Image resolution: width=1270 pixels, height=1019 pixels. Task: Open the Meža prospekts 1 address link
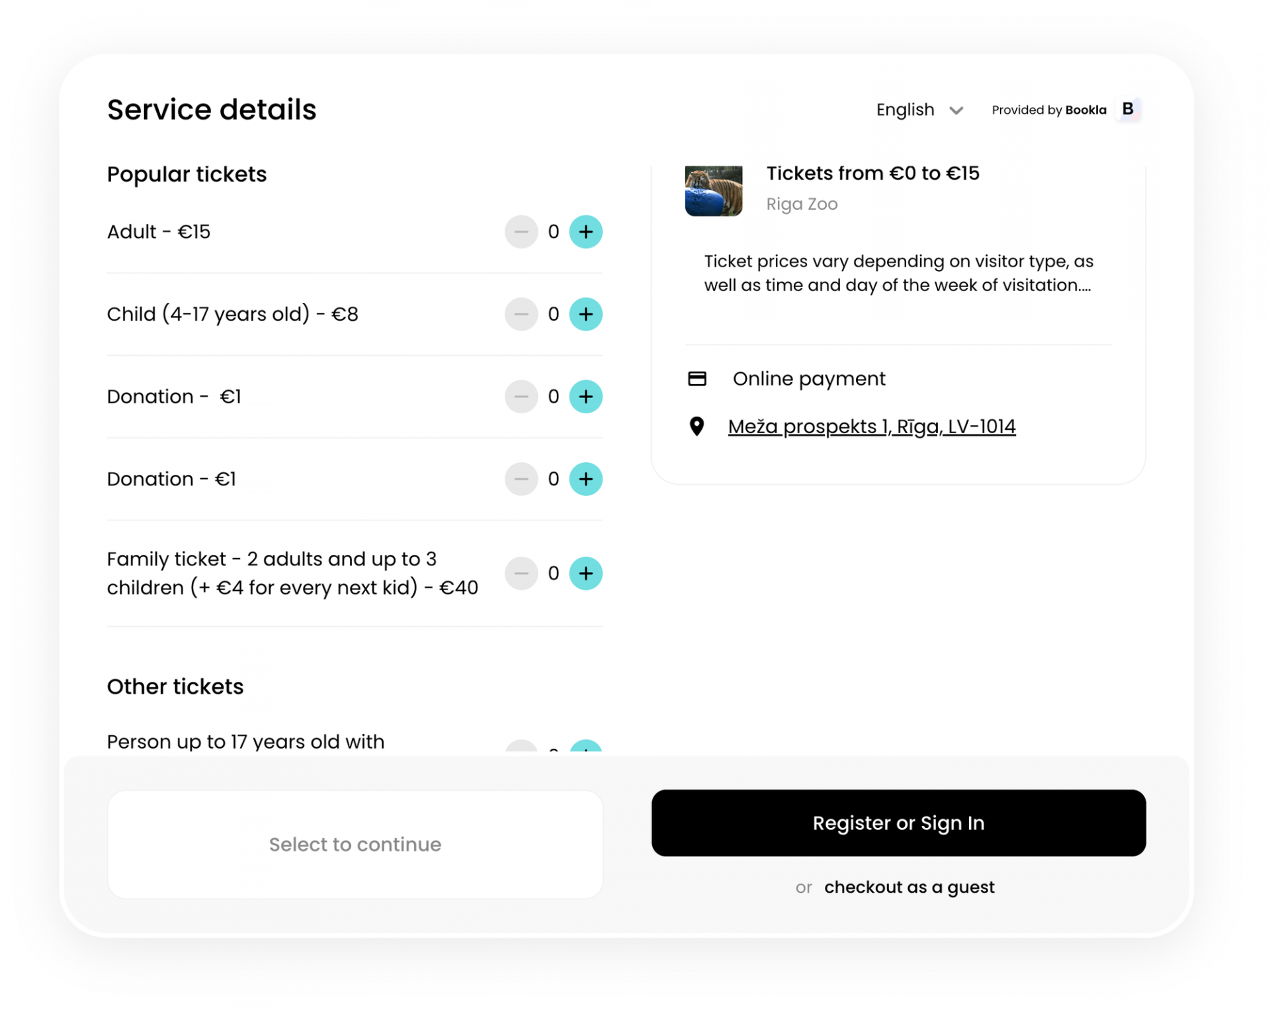(872, 427)
